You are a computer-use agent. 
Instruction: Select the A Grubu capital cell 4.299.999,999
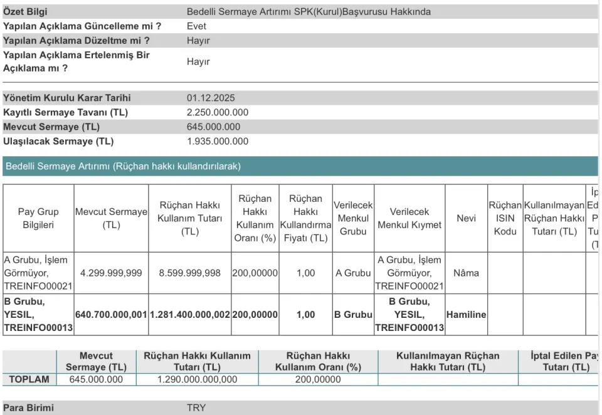111,273
